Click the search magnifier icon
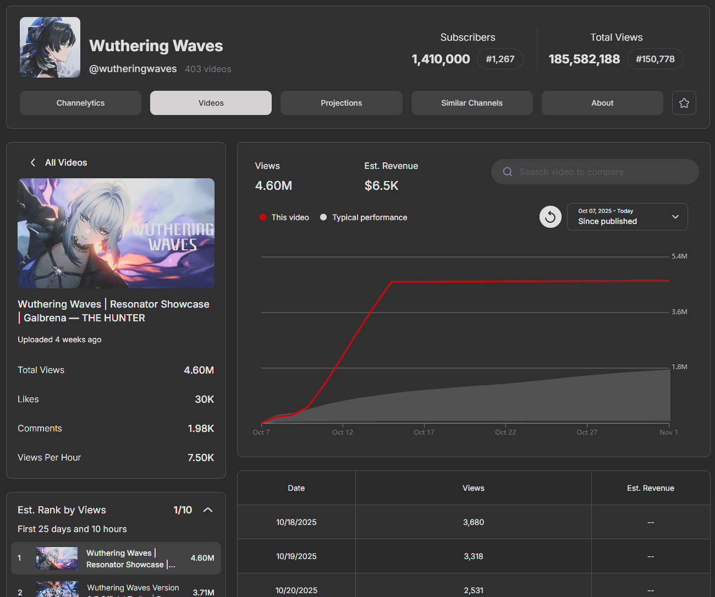 click(508, 172)
